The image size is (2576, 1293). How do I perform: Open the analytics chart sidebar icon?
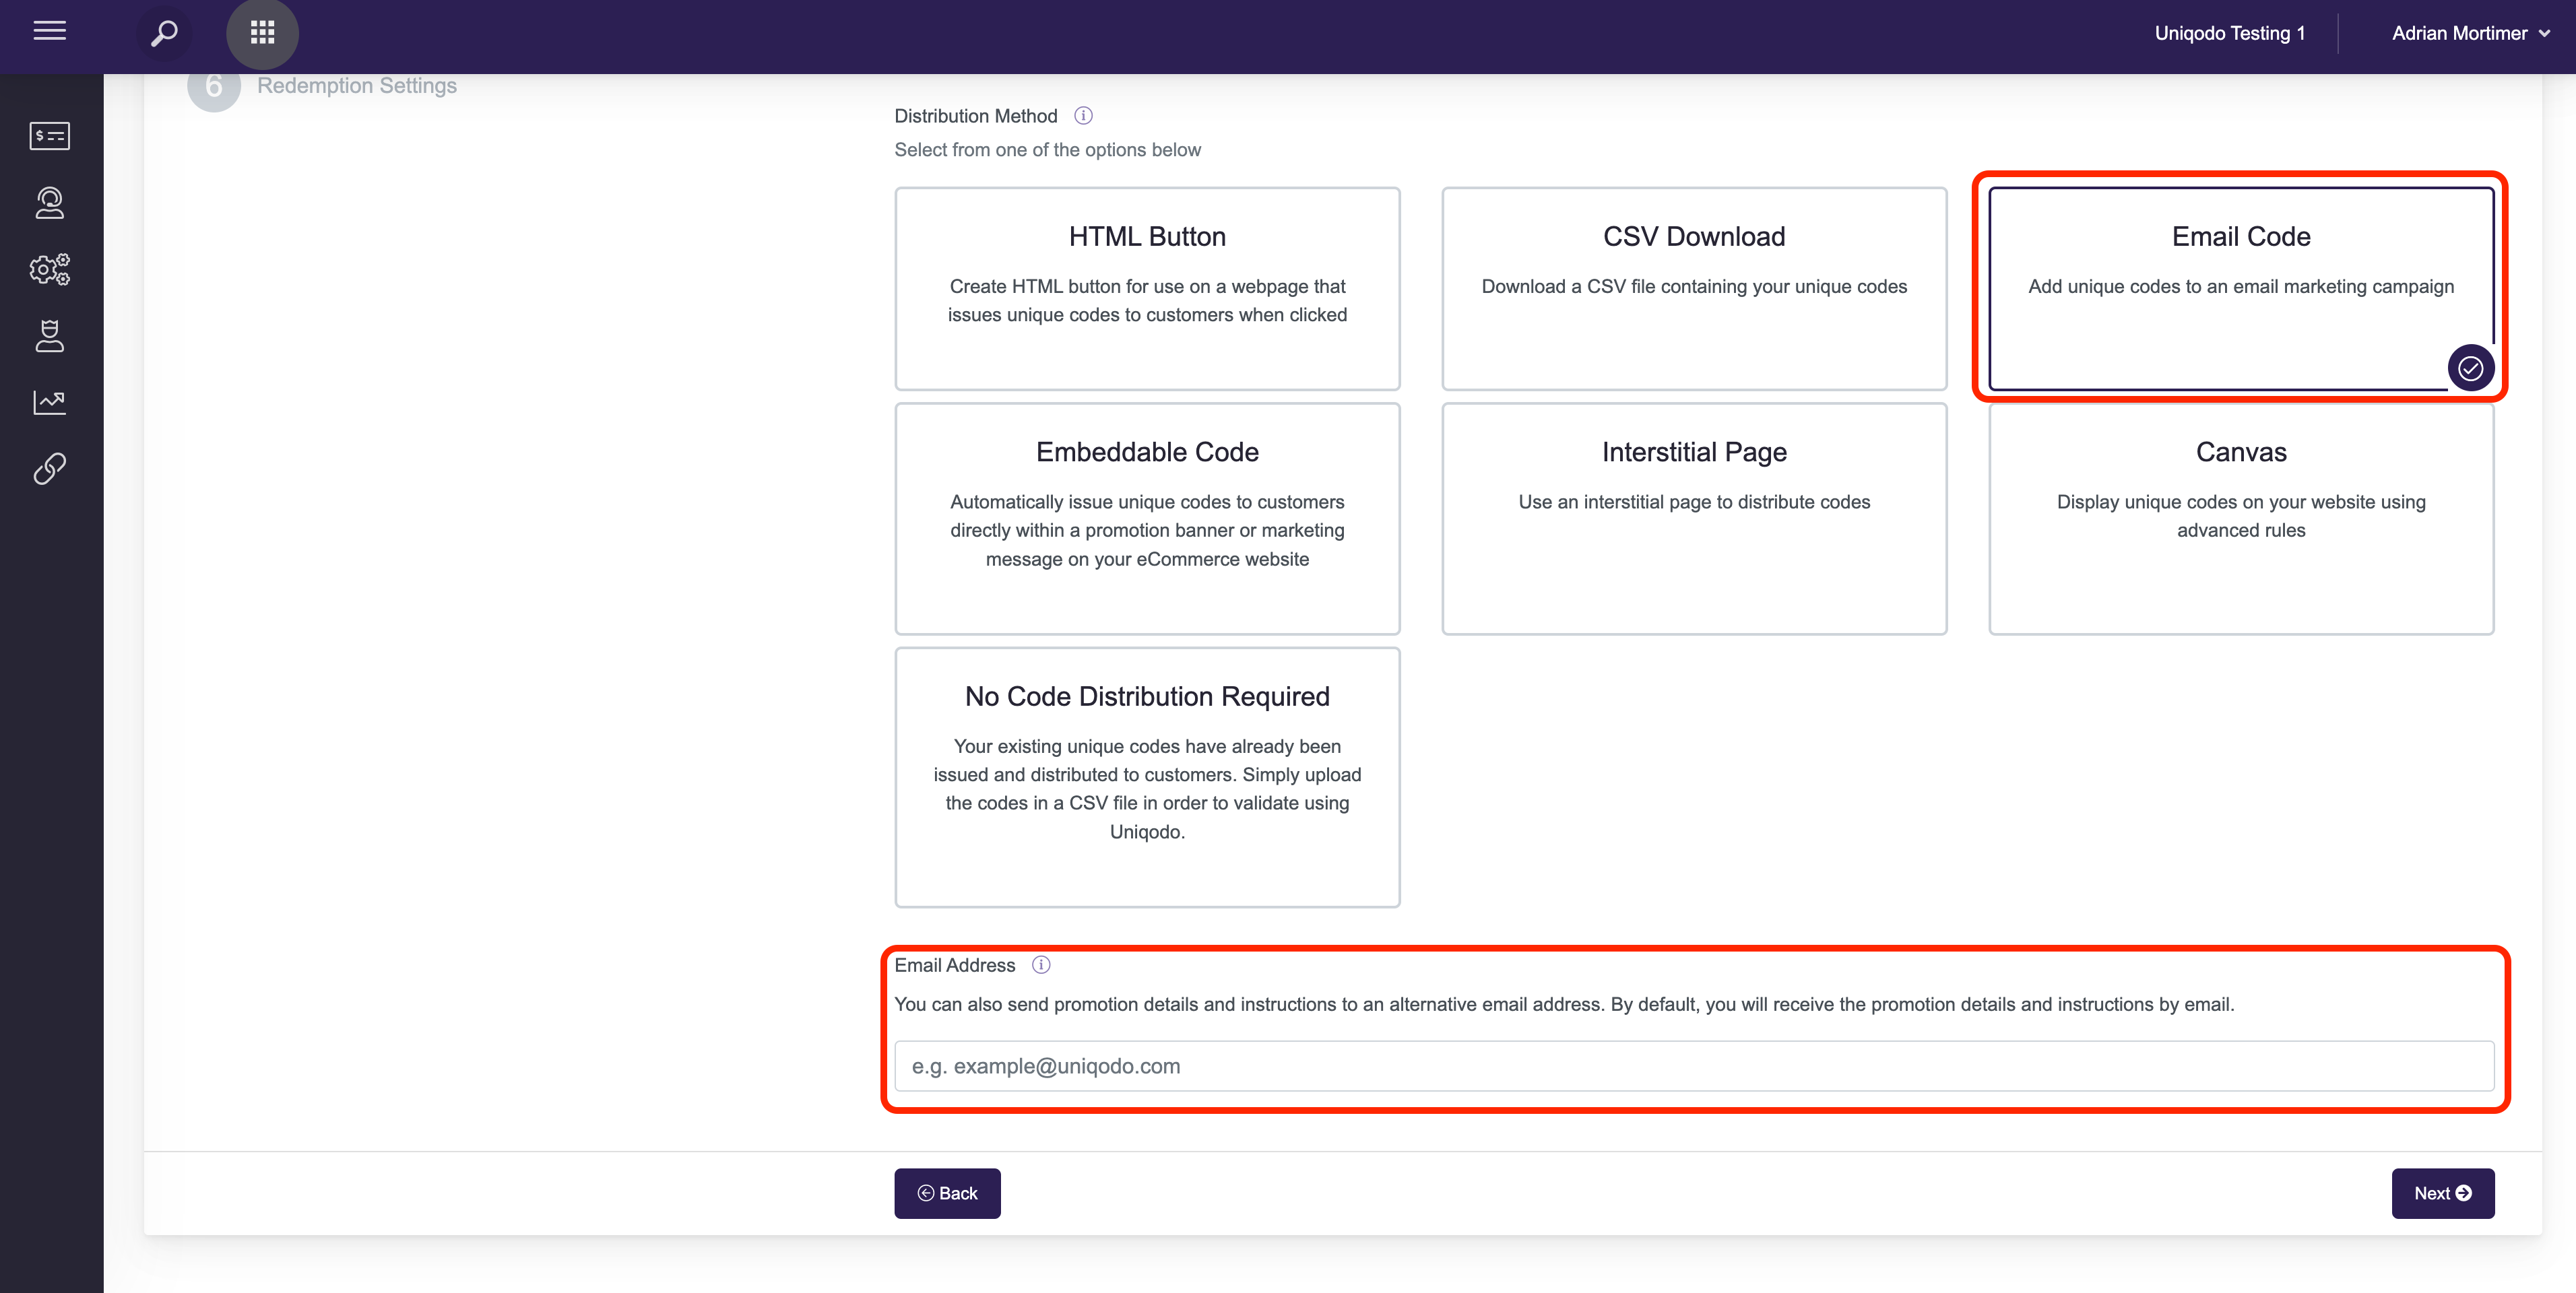click(49, 402)
